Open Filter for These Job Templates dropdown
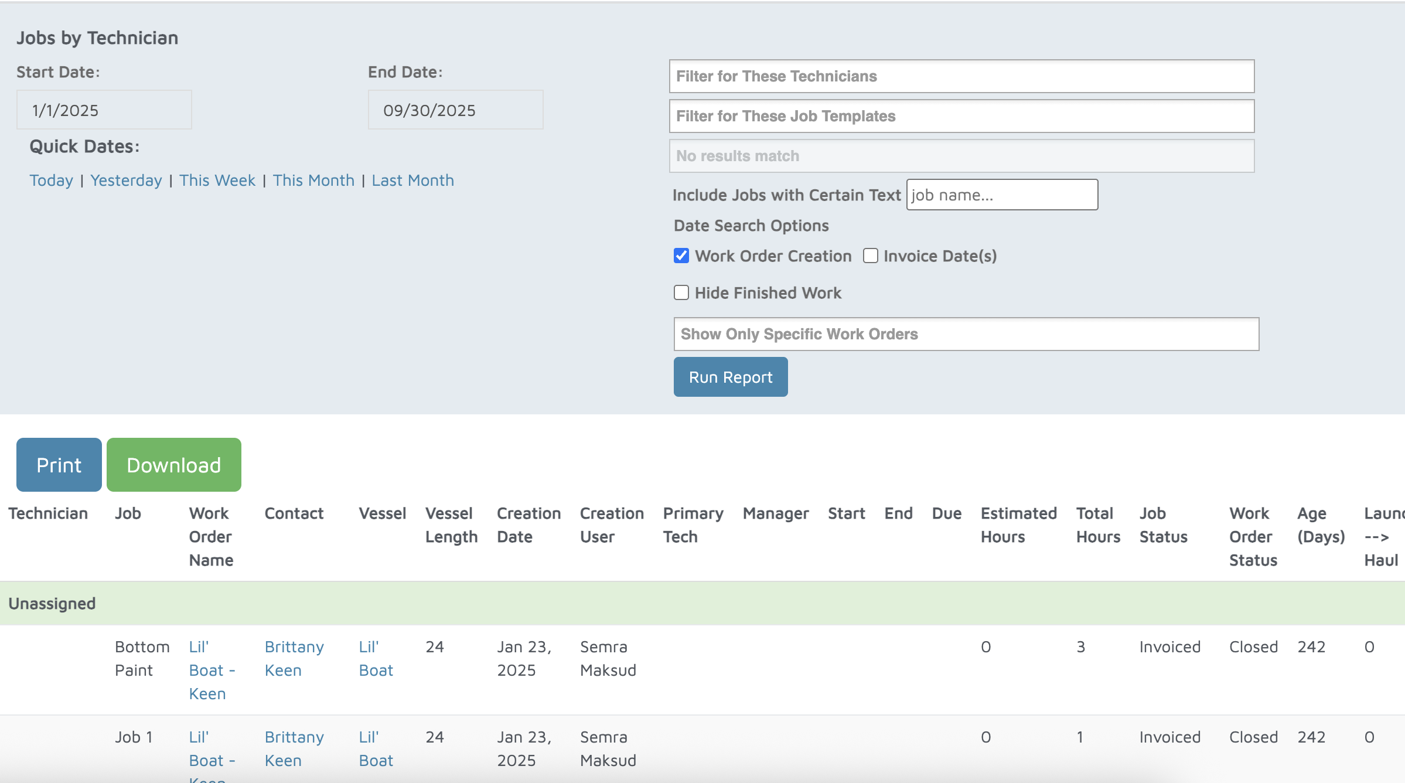The width and height of the screenshot is (1405, 783). (961, 116)
